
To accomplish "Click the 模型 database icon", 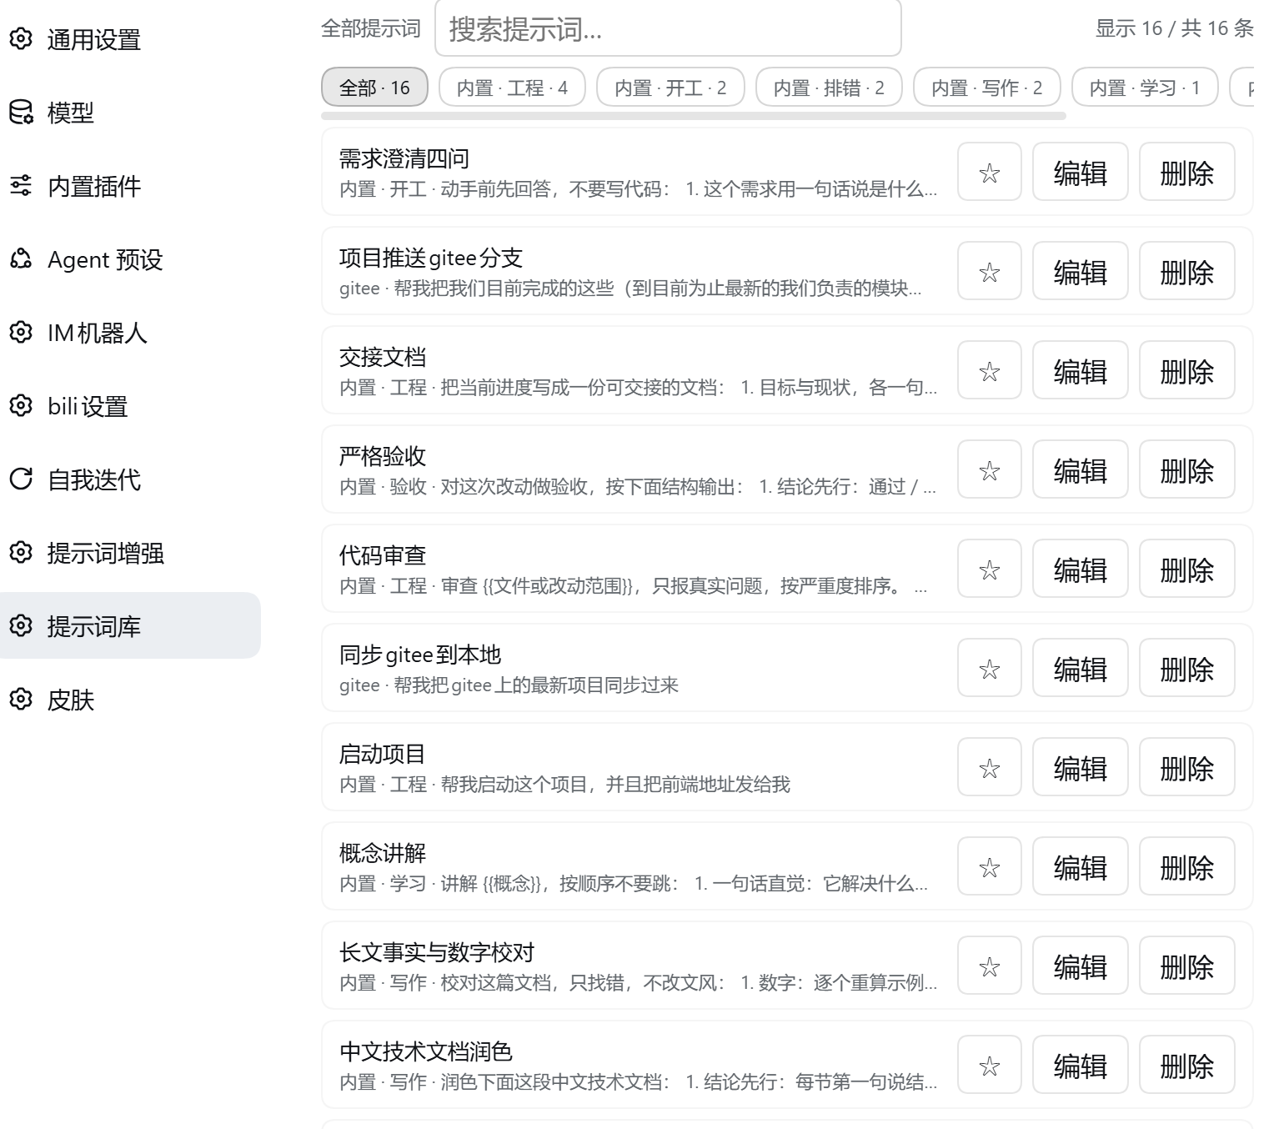I will click(x=21, y=112).
